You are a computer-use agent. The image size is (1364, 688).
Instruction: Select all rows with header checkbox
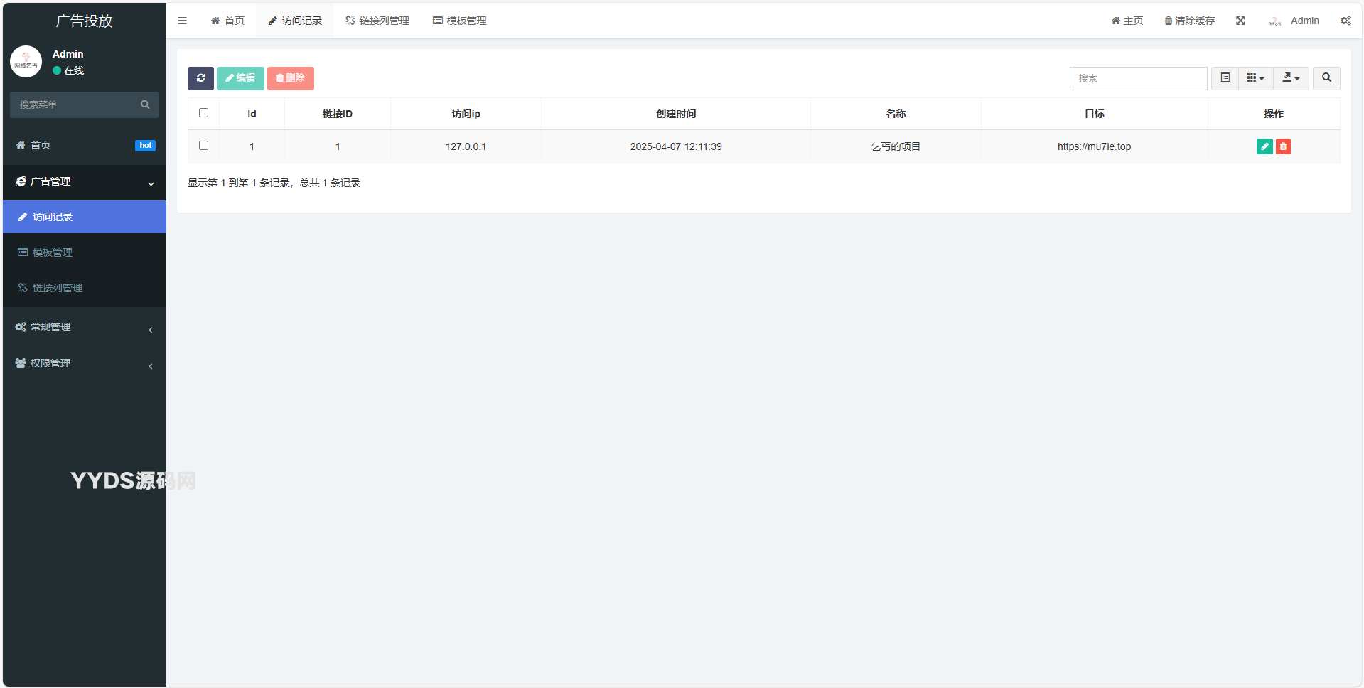(204, 113)
